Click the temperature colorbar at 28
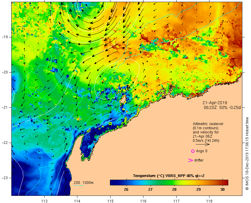This screenshot has width=251, height=203. click(174, 182)
